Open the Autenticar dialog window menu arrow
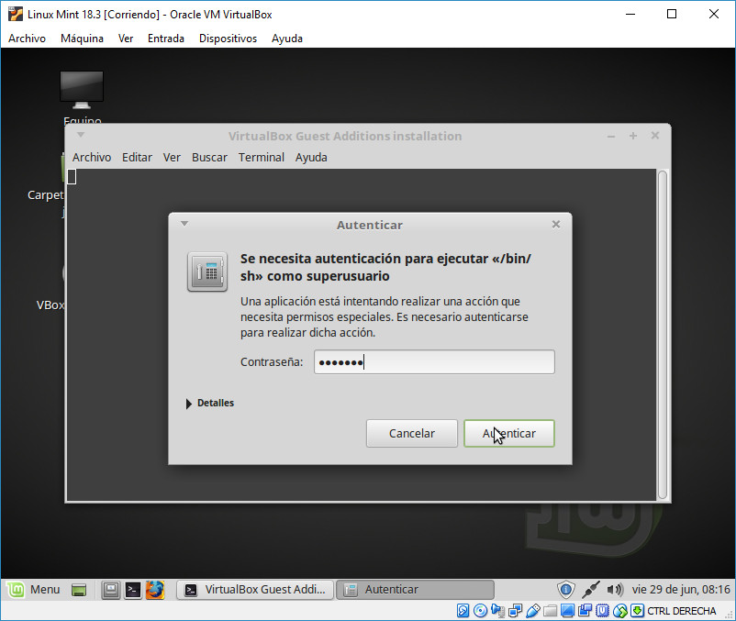Screen dimensions: 736x621 184,224
